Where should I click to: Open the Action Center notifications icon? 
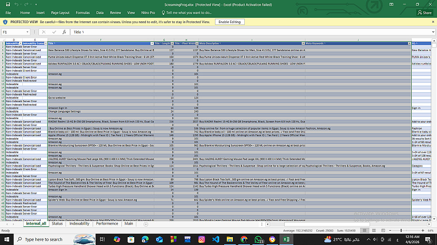tap(428, 239)
